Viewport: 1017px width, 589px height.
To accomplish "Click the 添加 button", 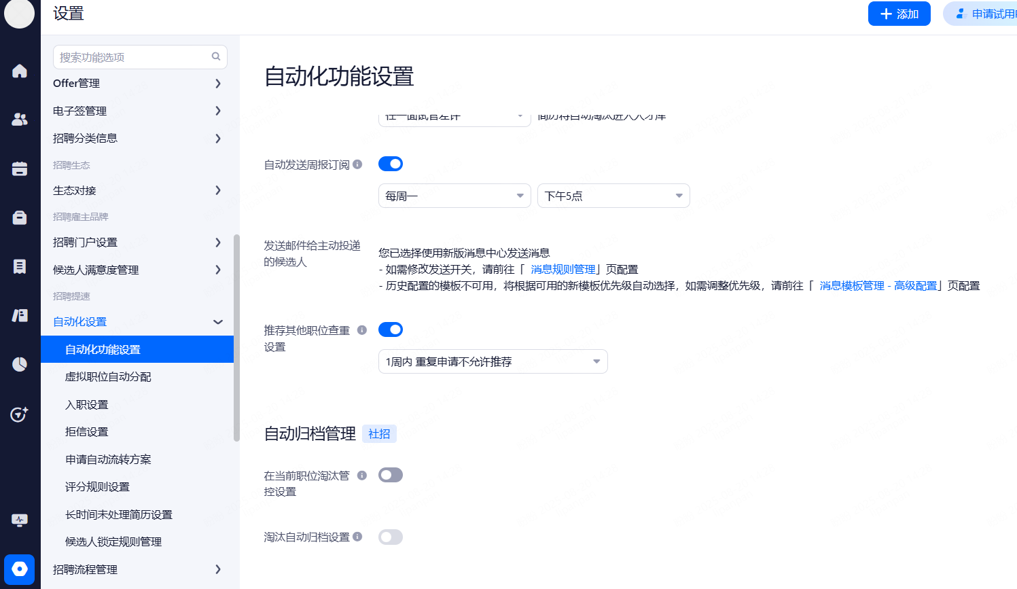I will pos(899,14).
